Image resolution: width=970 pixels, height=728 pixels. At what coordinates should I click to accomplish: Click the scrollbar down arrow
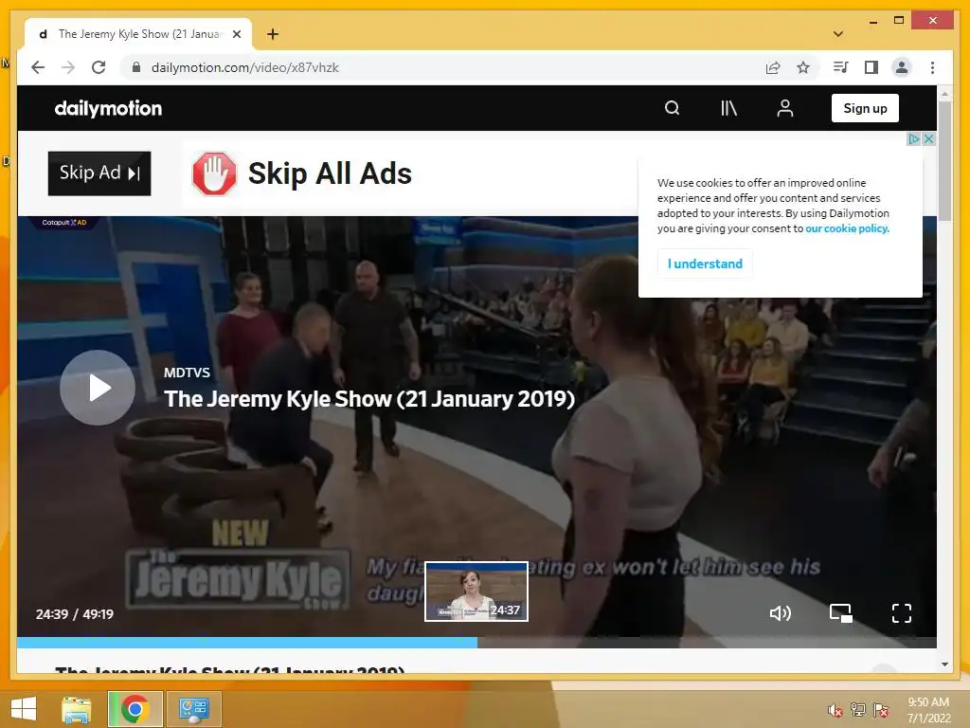pyautogui.click(x=944, y=664)
